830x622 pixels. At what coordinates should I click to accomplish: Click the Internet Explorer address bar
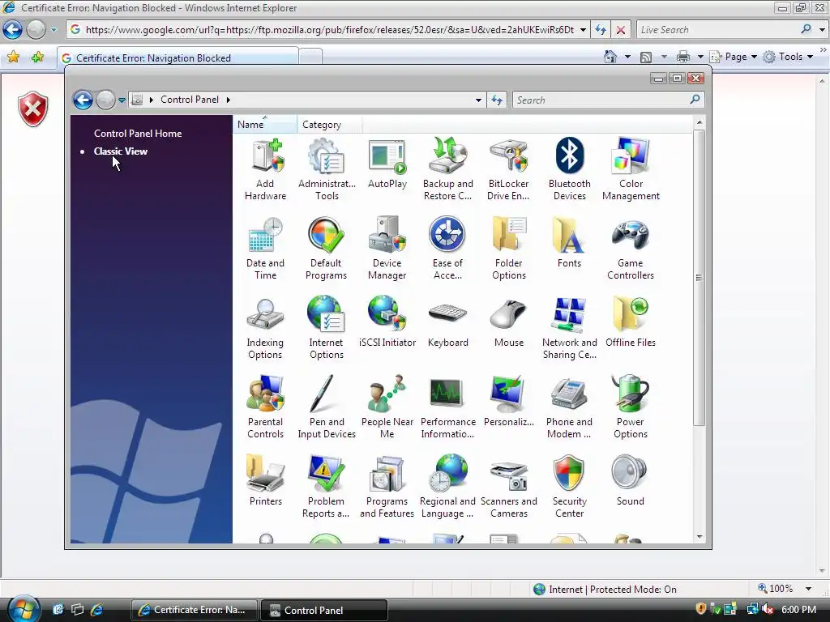pyautogui.click(x=328, y=30)
